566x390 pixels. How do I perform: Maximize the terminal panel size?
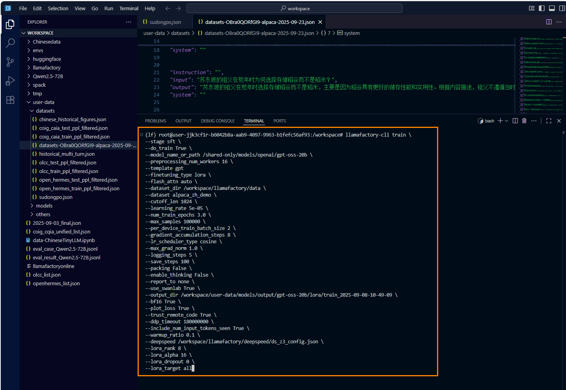tap(548, 121)
